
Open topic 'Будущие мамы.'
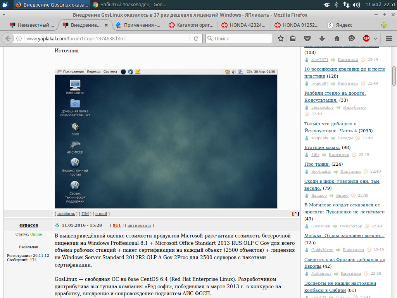[322, 147]
